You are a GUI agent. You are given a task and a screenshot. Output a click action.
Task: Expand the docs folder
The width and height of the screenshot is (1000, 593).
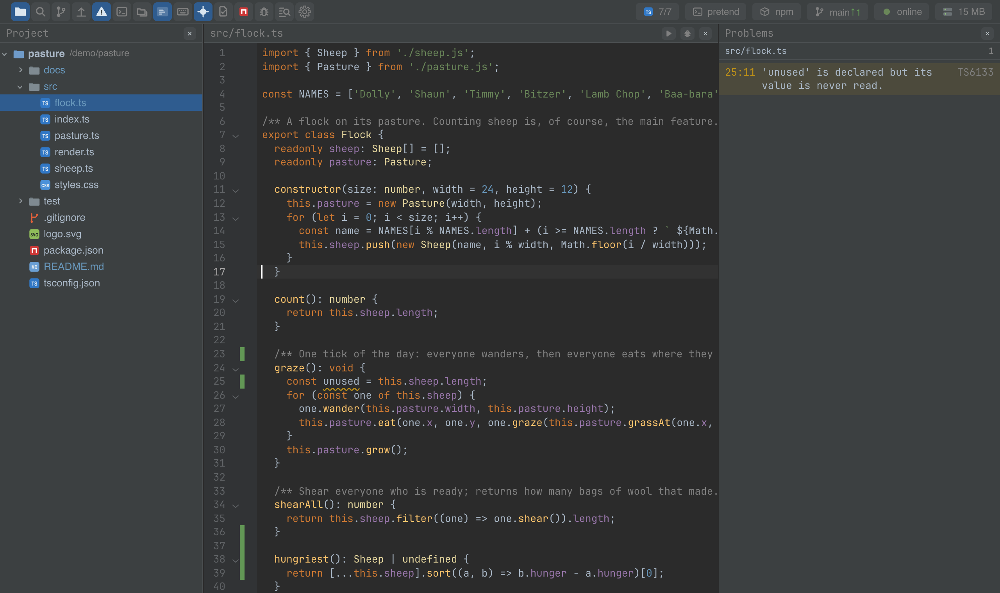[21, 70]
